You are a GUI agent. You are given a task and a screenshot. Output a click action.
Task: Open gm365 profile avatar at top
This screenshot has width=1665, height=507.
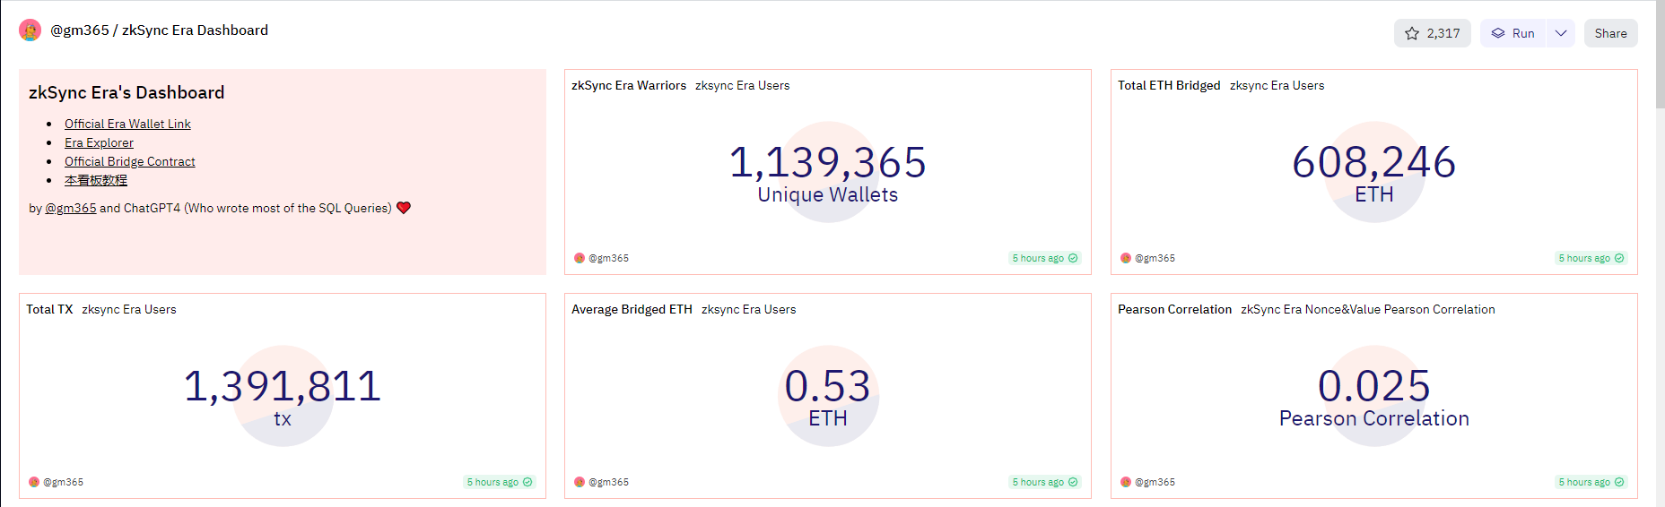click(31, 30)
